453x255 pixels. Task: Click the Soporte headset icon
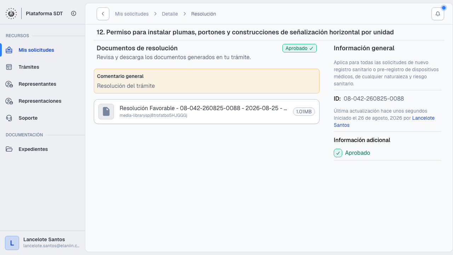9,118
